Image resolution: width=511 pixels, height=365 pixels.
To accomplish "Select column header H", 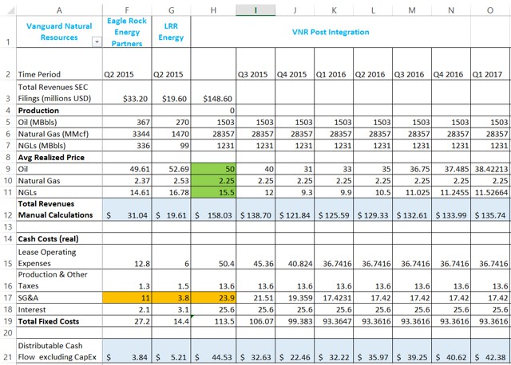I will (x=213, y=10).
